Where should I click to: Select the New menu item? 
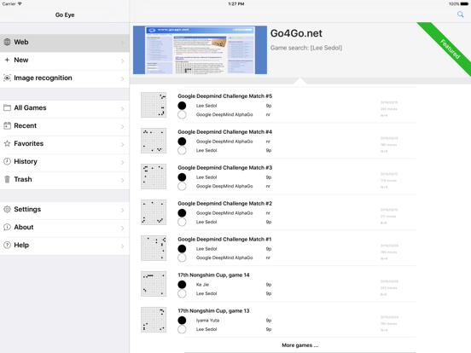coord(65,61)
